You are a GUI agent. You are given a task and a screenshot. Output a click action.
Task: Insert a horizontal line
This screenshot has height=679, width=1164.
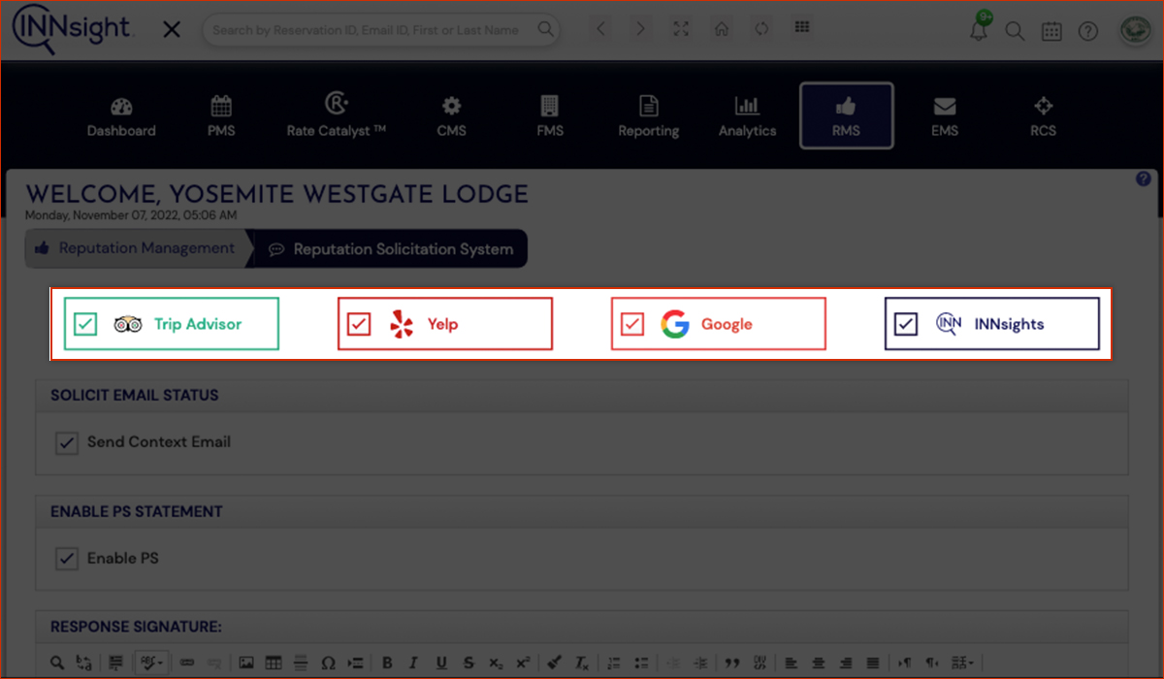tap(301, 663)
